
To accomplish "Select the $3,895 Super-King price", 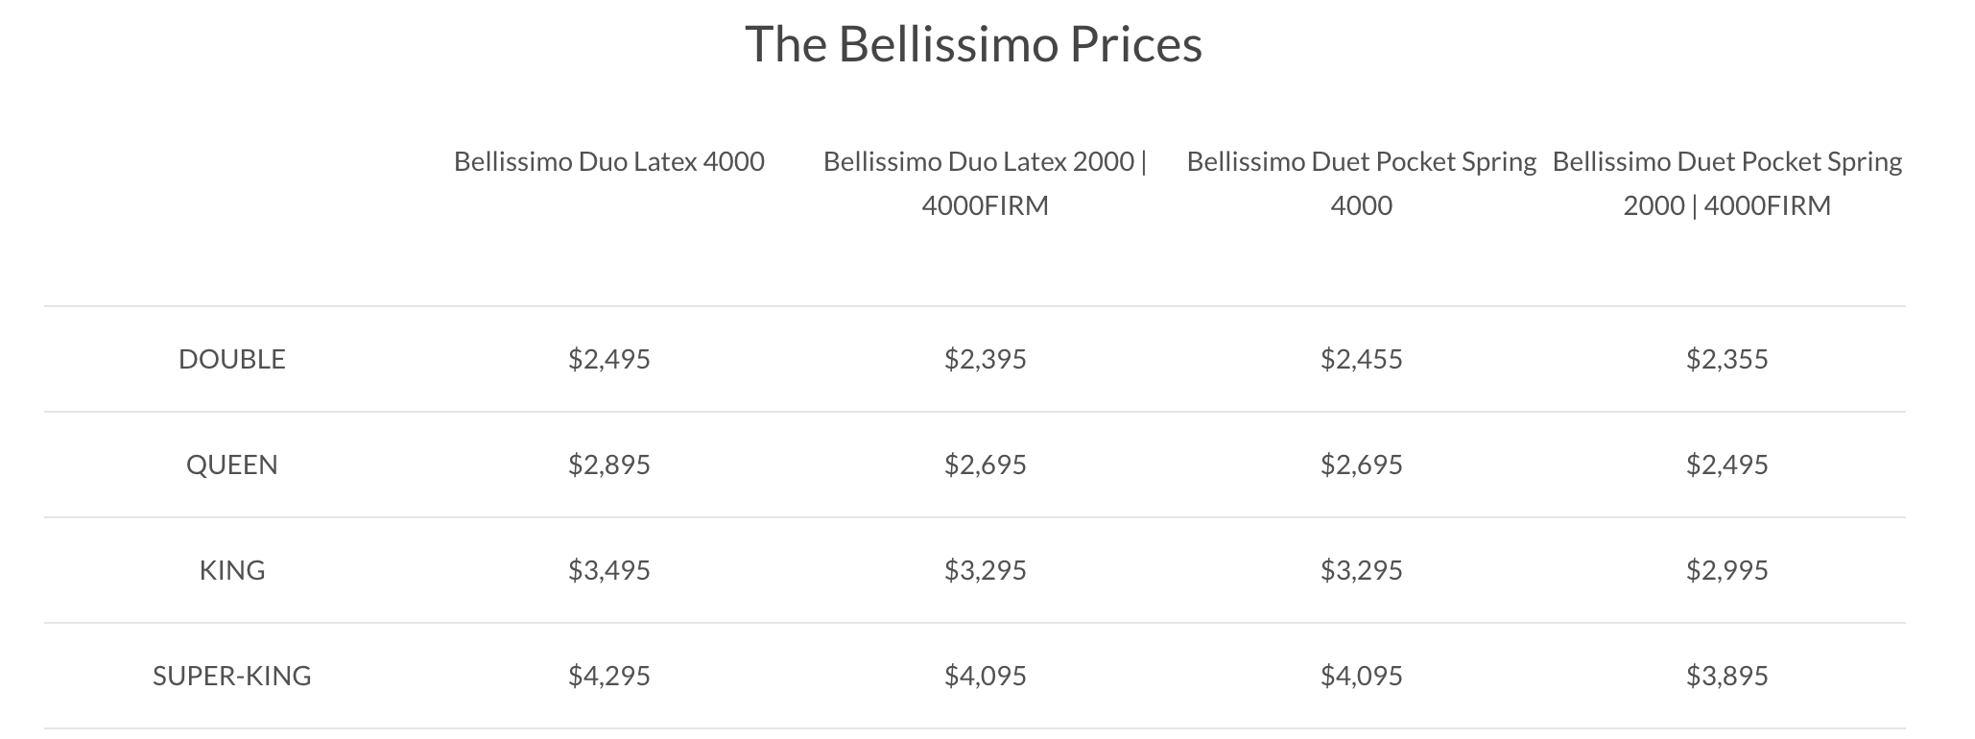I will click(1726, 676).
